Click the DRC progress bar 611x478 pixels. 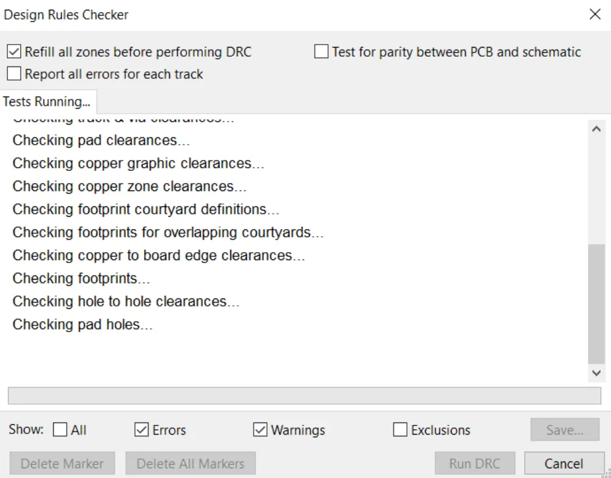[304, 396]
